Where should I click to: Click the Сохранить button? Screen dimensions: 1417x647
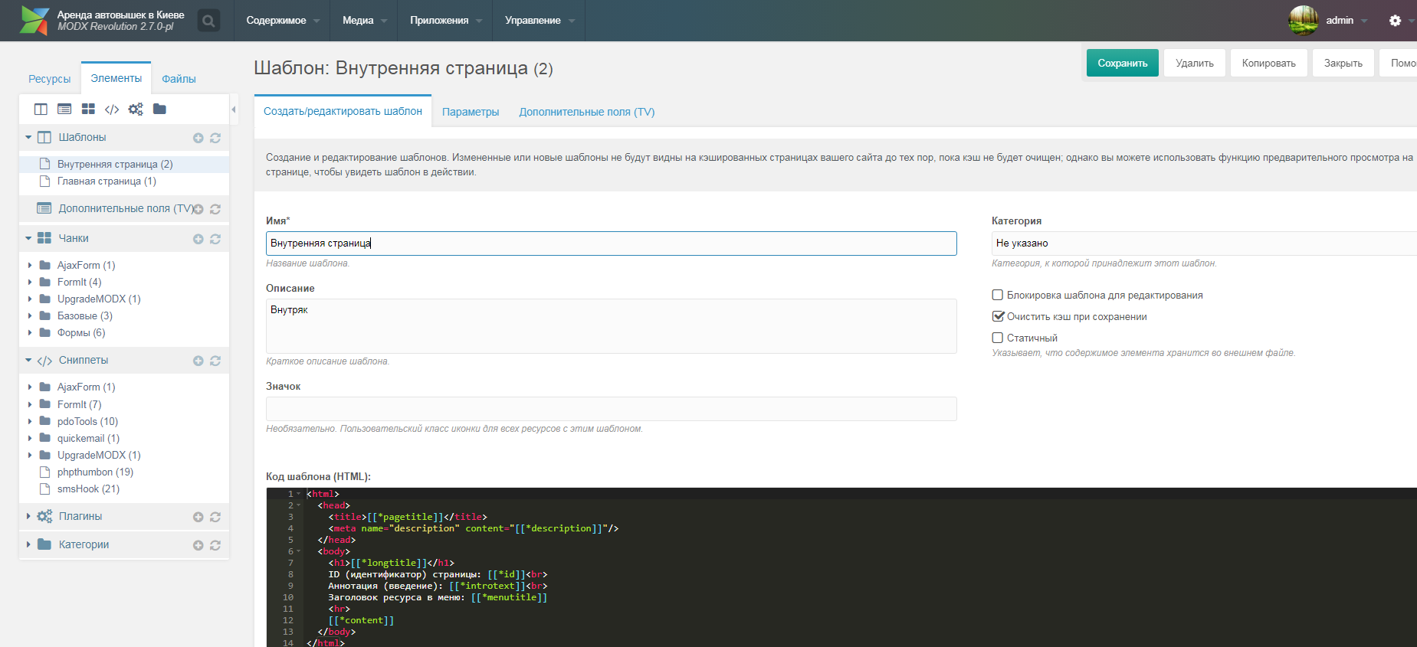pos(1122,63)
